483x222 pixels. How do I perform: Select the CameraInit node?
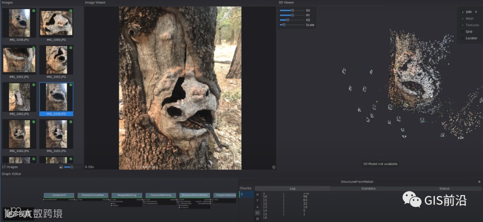(x=59, y=195)
